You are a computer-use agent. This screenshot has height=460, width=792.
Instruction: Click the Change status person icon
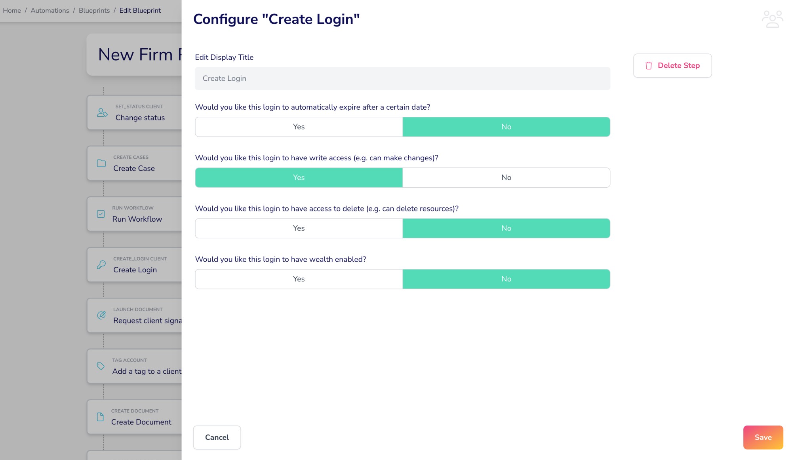pos(102,113)
